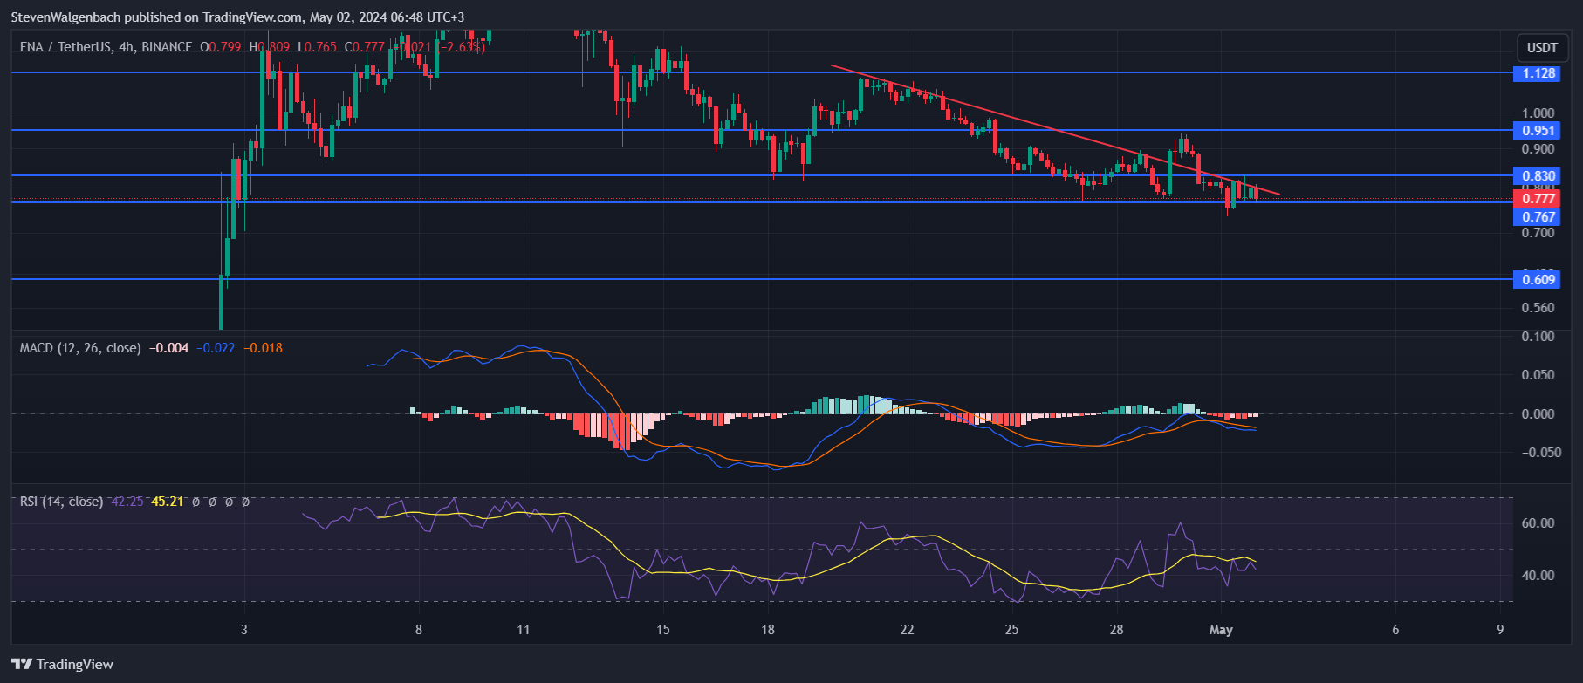
Task: Click the MACD (12, 26, close) legend
Action: click(x=80, y=348)
